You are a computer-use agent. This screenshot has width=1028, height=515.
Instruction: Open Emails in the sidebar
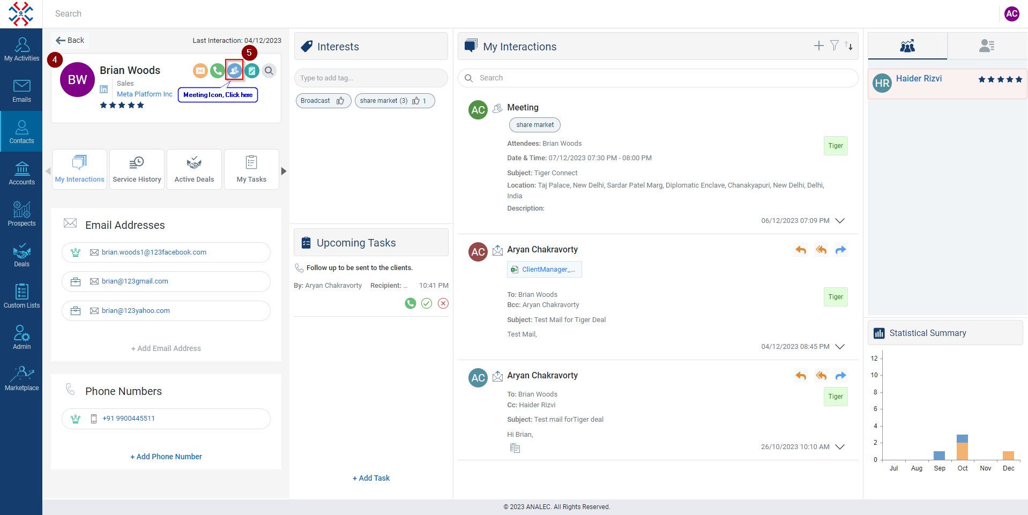(x=21, y=91)
